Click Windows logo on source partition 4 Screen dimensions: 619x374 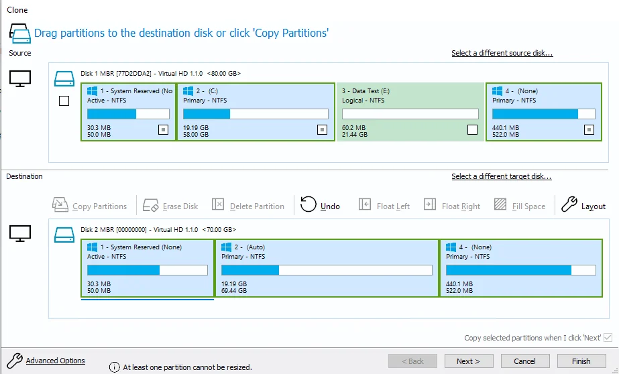click(497, 91)
